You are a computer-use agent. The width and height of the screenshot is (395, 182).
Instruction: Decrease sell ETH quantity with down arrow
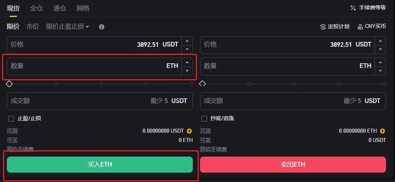tap(380, 71)
